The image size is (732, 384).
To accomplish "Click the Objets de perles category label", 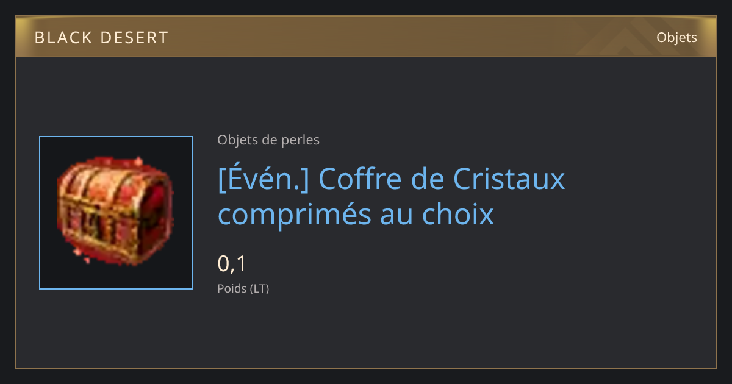I will pyautogui.click(x=268, y=140).
